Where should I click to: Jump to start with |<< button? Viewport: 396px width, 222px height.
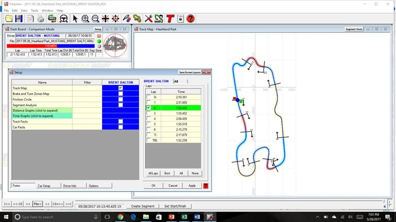point(7,204)
